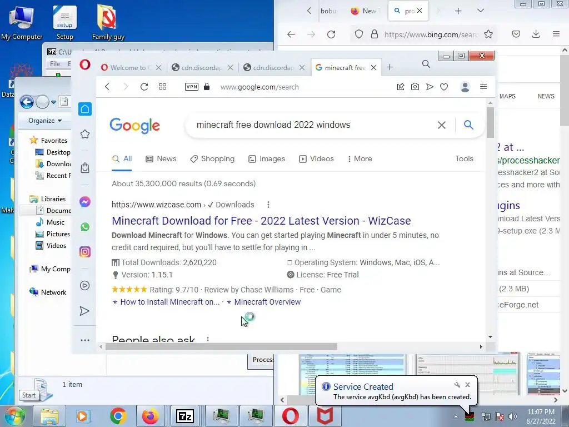Image resolution: width=569 pixels, height=427 pixels.
Task: Open Firefox tabs list dropdown arrow
Action: tap(481, 11)
